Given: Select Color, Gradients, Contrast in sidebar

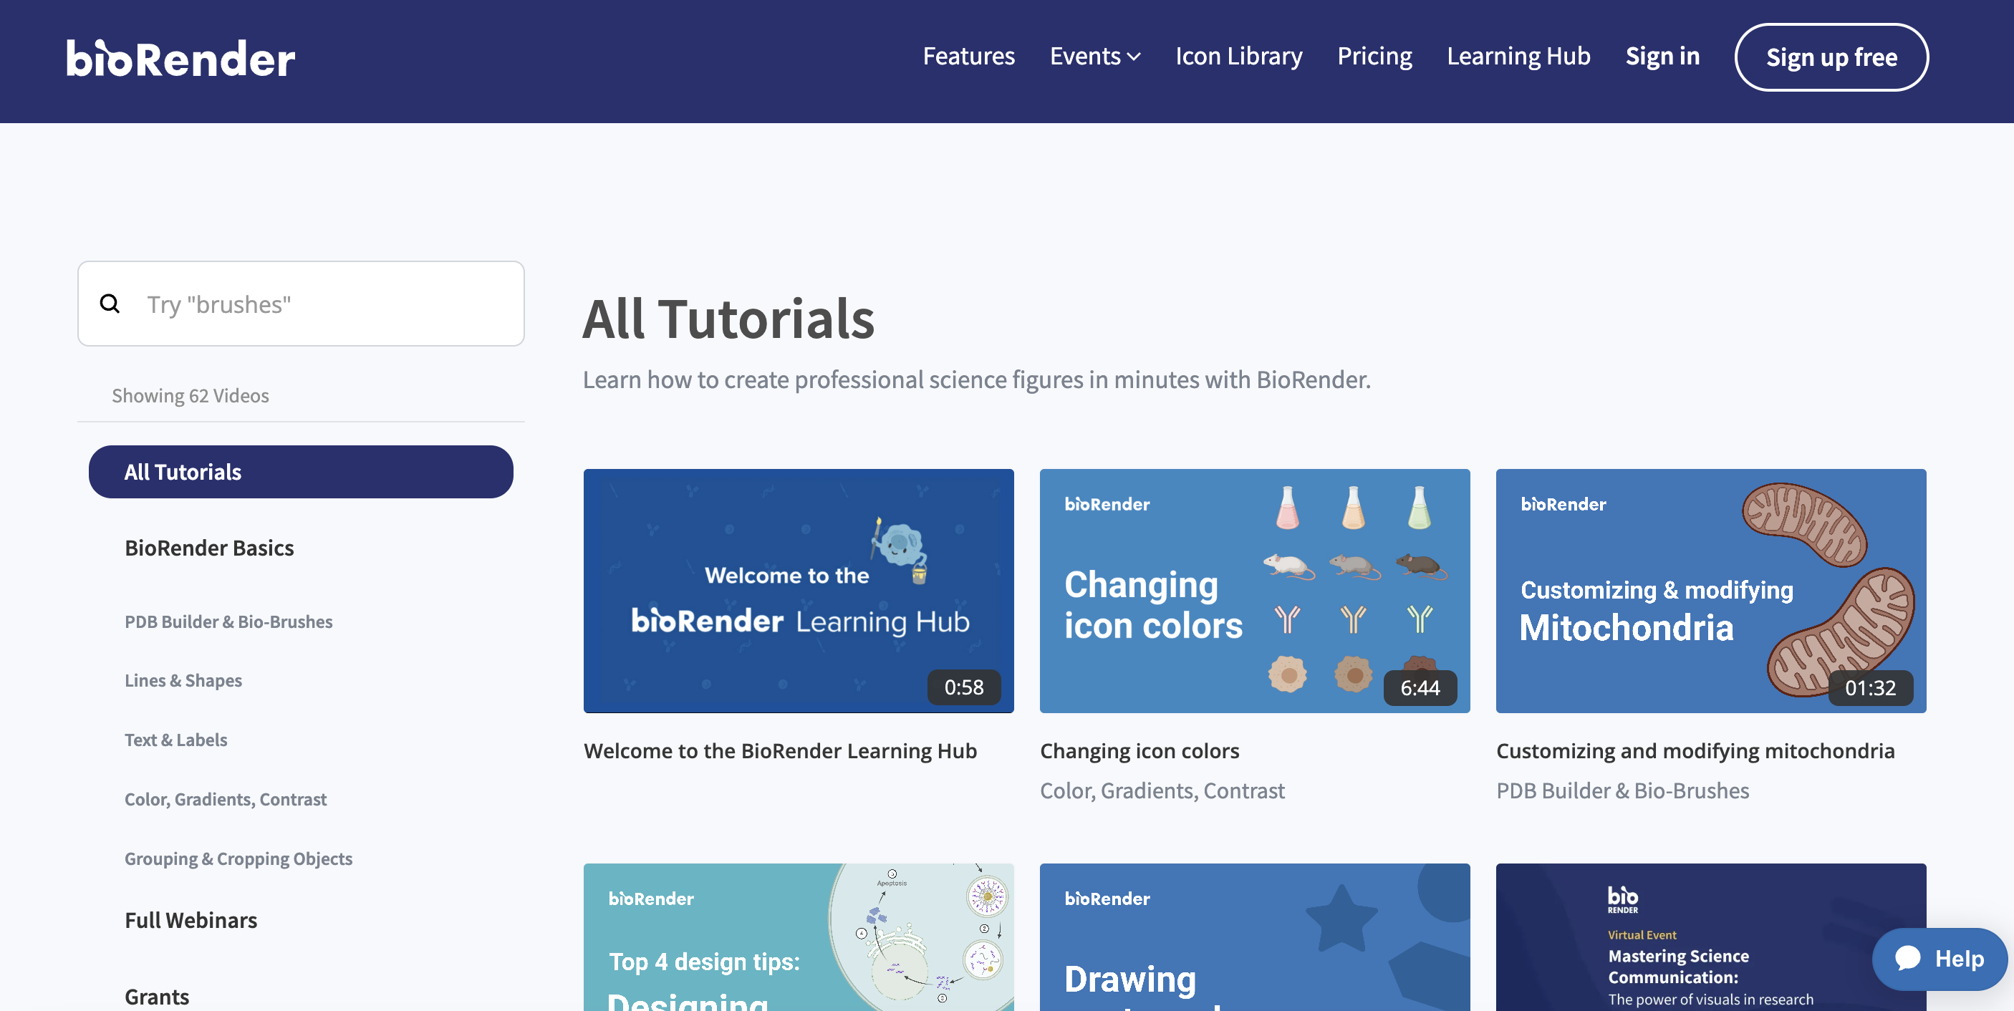Looking at the screenshot, I should (225, 799).
